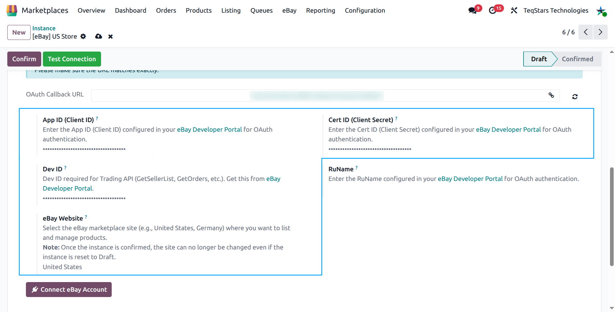The height and width of the screenshot is (312, 615).
Task: Open the Overview menu
Action: pyautogui.click(x=91, y=11)
